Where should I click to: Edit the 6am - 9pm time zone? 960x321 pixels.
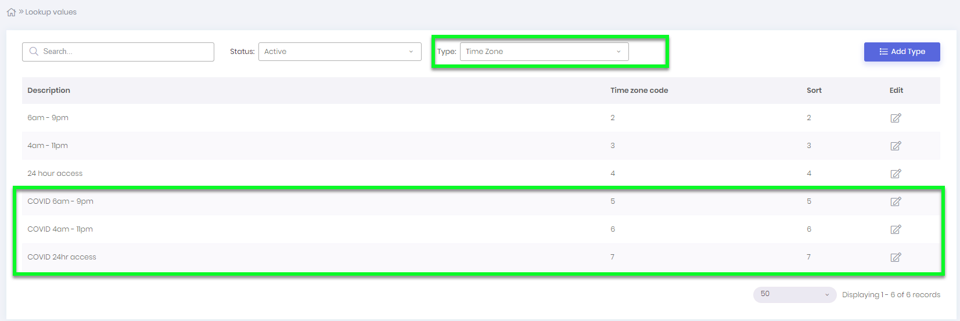[896, 118]
